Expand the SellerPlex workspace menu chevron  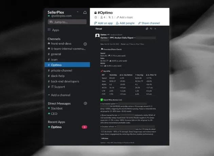pyautogui.click(x=78, y=12)
